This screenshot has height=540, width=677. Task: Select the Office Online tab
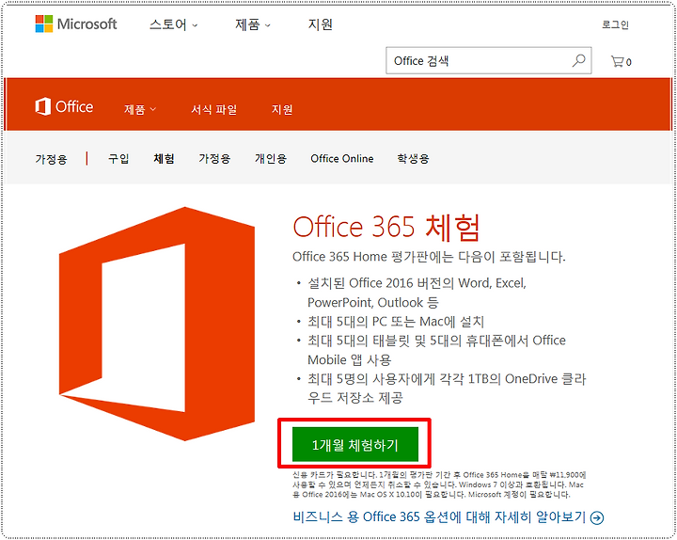tap(342, 159)
